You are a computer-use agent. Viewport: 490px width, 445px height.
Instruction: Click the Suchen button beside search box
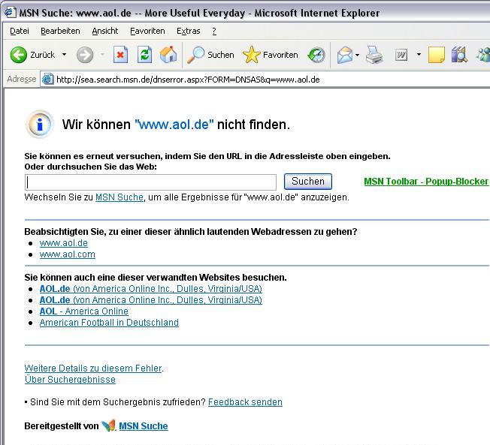click(308, 182)
